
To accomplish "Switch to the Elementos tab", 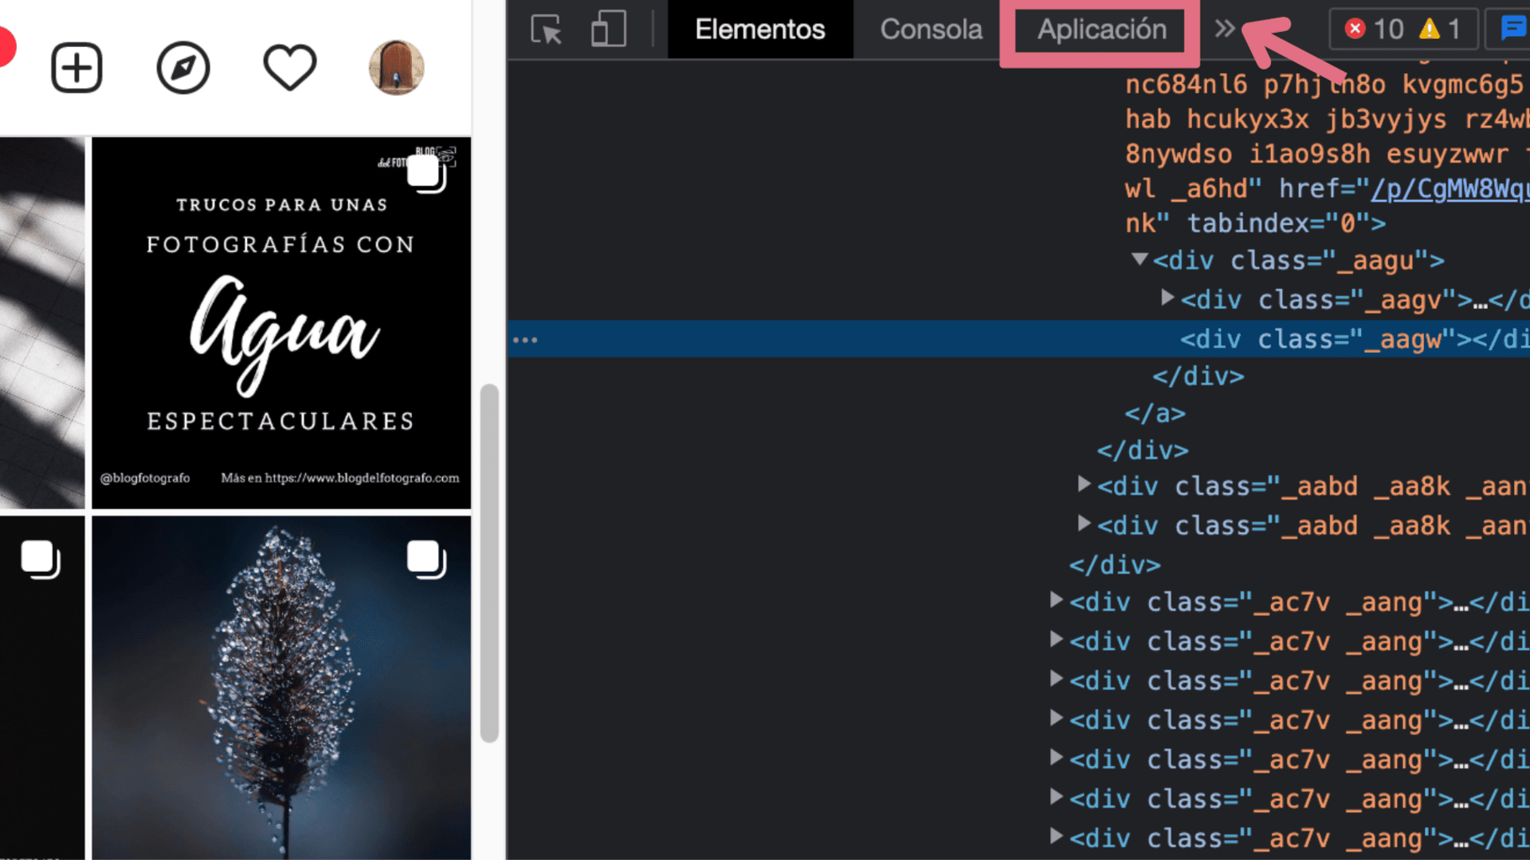I will pyautogui.click(x=760, y=29).
